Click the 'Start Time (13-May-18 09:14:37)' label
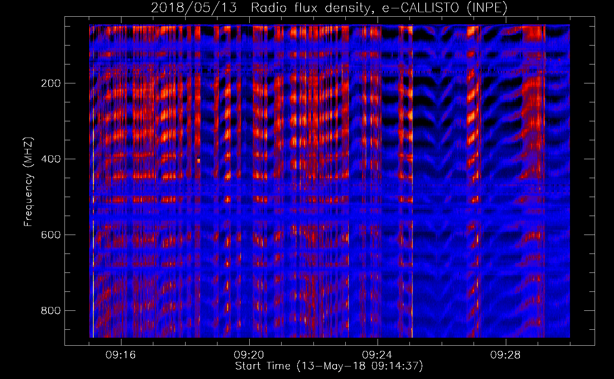The width and height of the screenshot is (614, 379). click(x=329, y=366)
